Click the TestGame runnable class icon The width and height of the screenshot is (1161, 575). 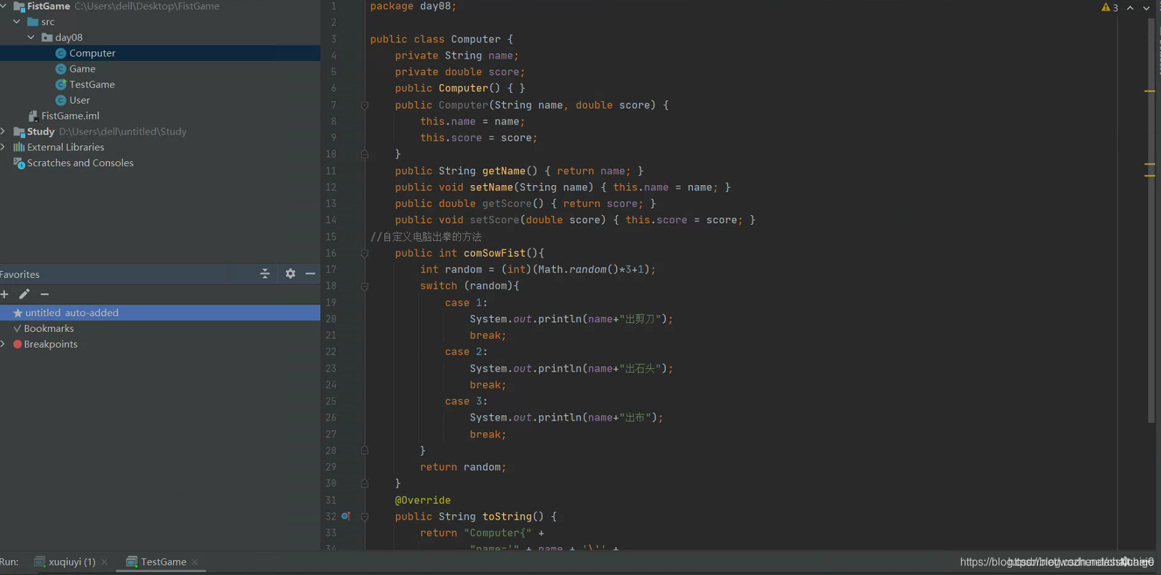(x=61, y=85)
